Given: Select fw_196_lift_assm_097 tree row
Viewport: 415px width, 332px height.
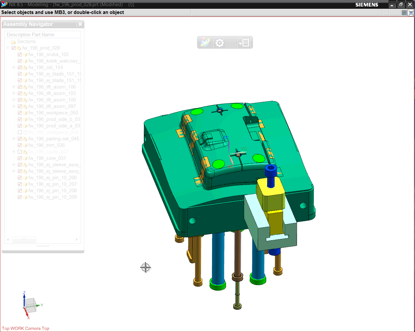Looking at the screenshot, I should (x=52, y=106).
